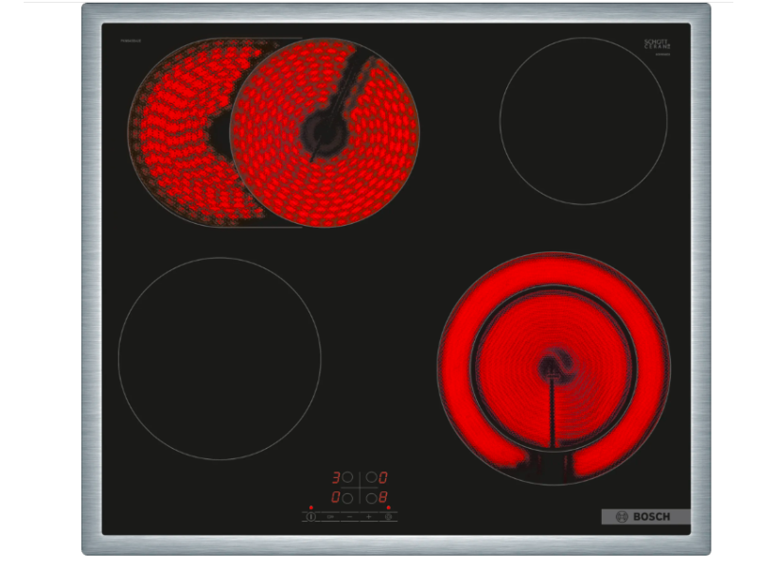This screenshot has height=567, width=757.
Task: Click center of glowing dual-ring bottom-right zone
Action: (553, 368)
